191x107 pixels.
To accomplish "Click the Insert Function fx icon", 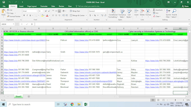I will pos(32,24).
